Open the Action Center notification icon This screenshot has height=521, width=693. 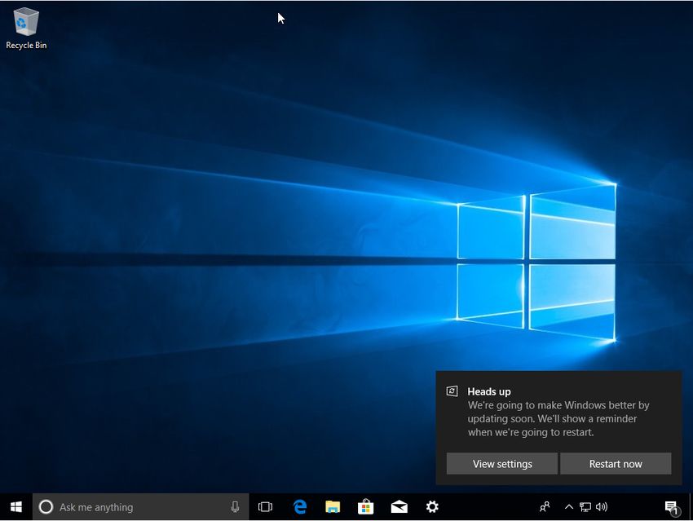671,507
